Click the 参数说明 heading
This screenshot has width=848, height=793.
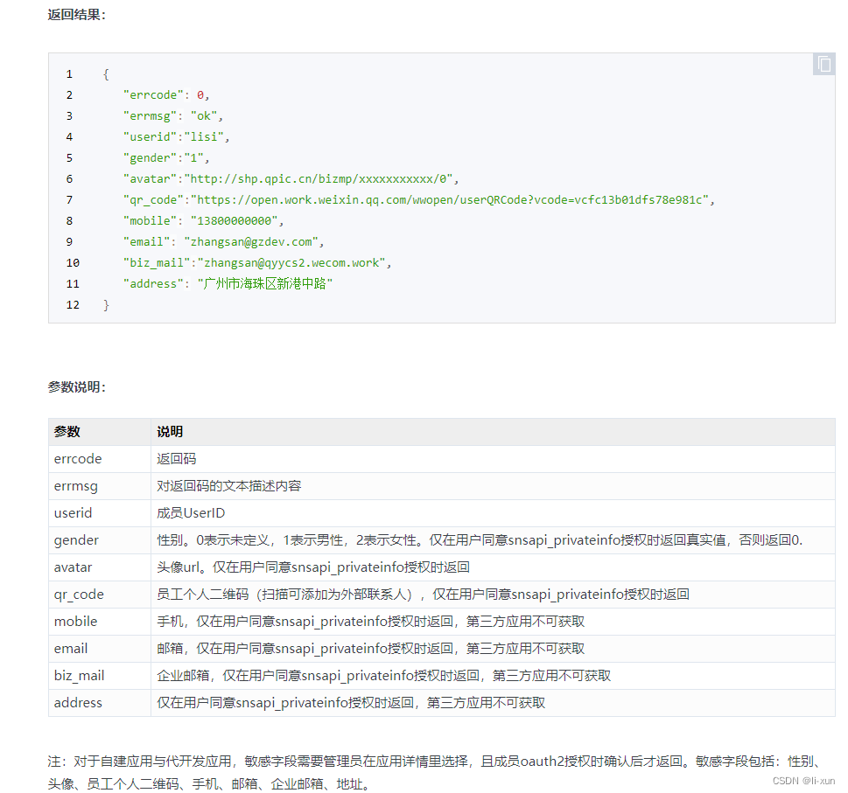click(77, 387)
